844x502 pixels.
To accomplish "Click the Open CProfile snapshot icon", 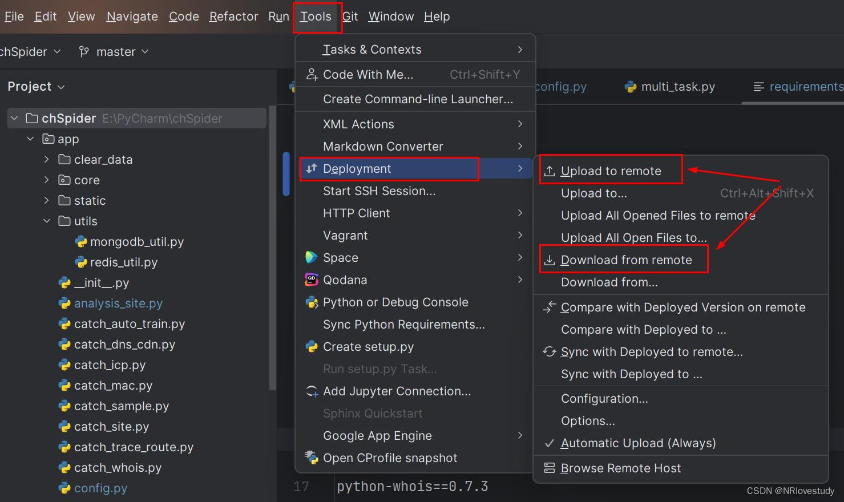I will coord(311,458).
